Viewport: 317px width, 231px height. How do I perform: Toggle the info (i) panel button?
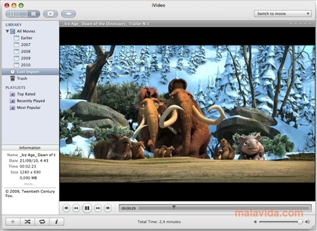(57, 222)
